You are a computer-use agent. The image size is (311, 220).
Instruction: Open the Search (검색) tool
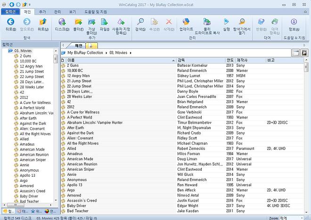[140, 22]
